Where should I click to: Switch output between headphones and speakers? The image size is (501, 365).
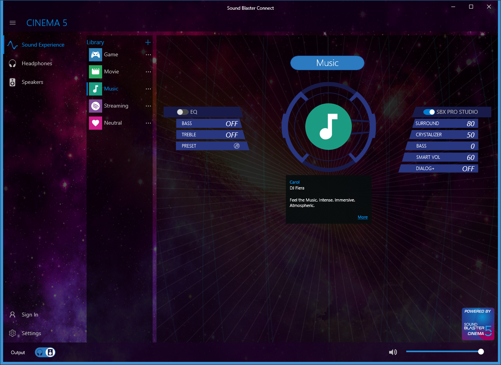[x=45, y=352]
